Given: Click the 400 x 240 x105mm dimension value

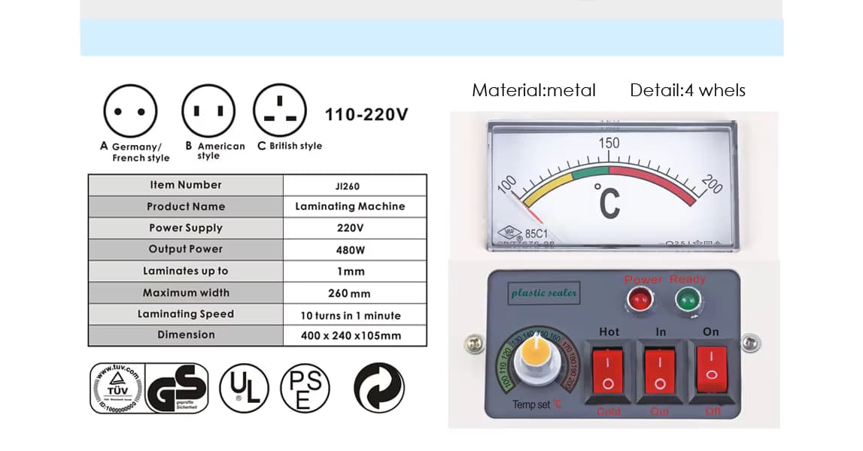Looking at the screenshot, I should coord(351,335).
